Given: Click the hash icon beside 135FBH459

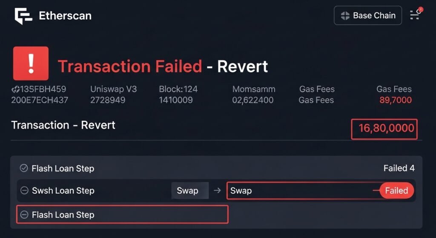Looking at the screenshot, I should pos(16,89).
